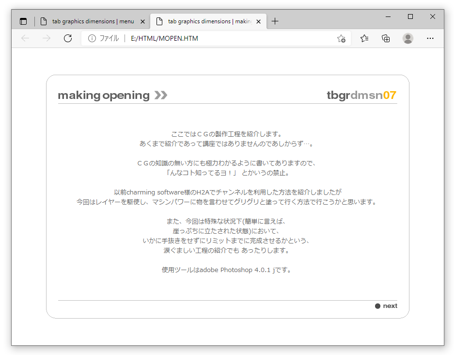Refresh the page
This screenshot has width=455, height=355.
[68, 38]
